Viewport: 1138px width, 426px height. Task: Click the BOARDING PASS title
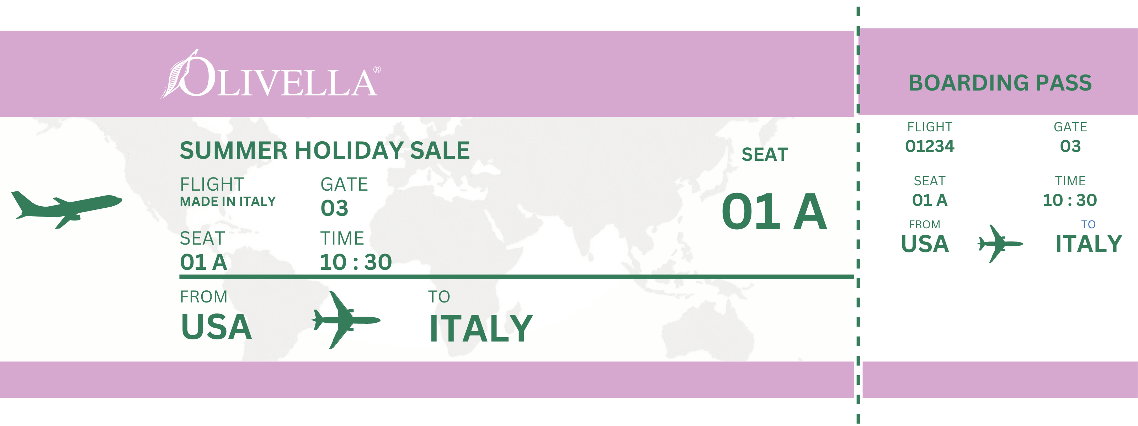[x=1000, y=83]
